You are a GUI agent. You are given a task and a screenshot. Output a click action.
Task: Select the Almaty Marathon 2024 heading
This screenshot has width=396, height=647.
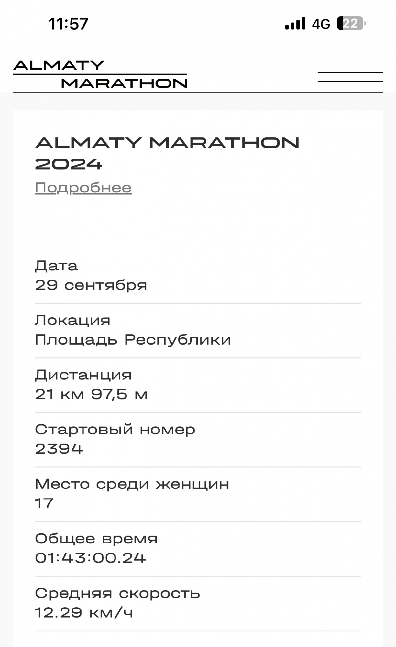pyautogui.click(x=167, y=153)
